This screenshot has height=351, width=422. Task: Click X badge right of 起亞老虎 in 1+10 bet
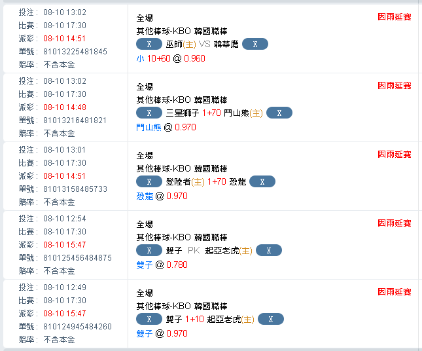coord(271,319)
